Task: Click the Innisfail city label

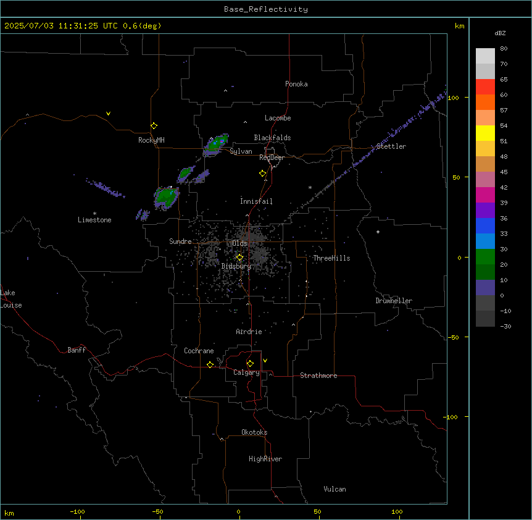Action: pos(256,201)
